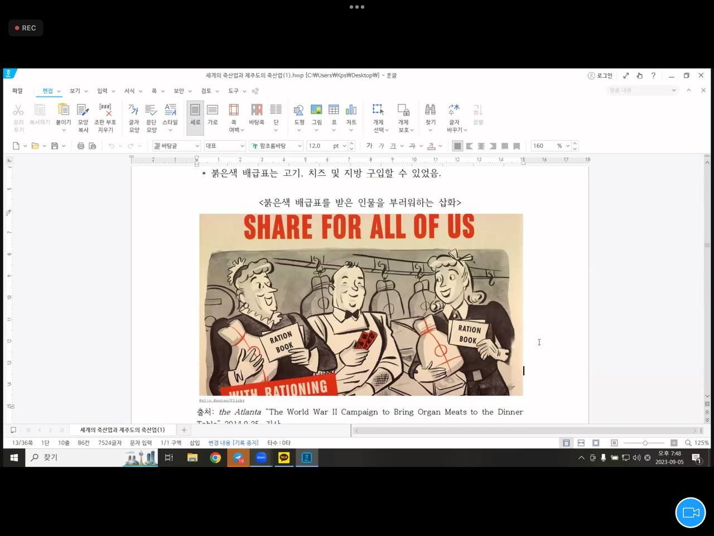This screenshot has width=714, height=536.
Task: Click the horizontal scrollbar track
Action: point(527,430)
